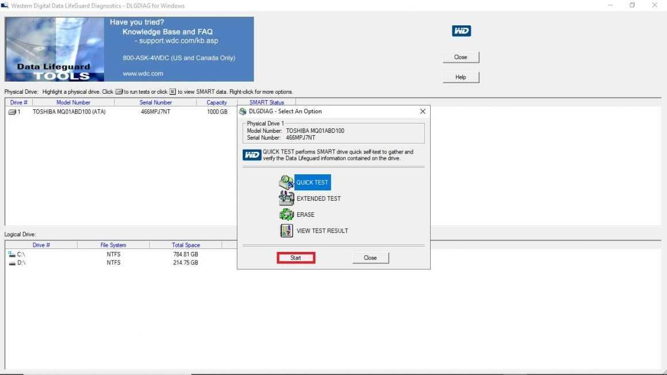
Task: Sort logical drives by Drive # header
Action: click(41, 245)
